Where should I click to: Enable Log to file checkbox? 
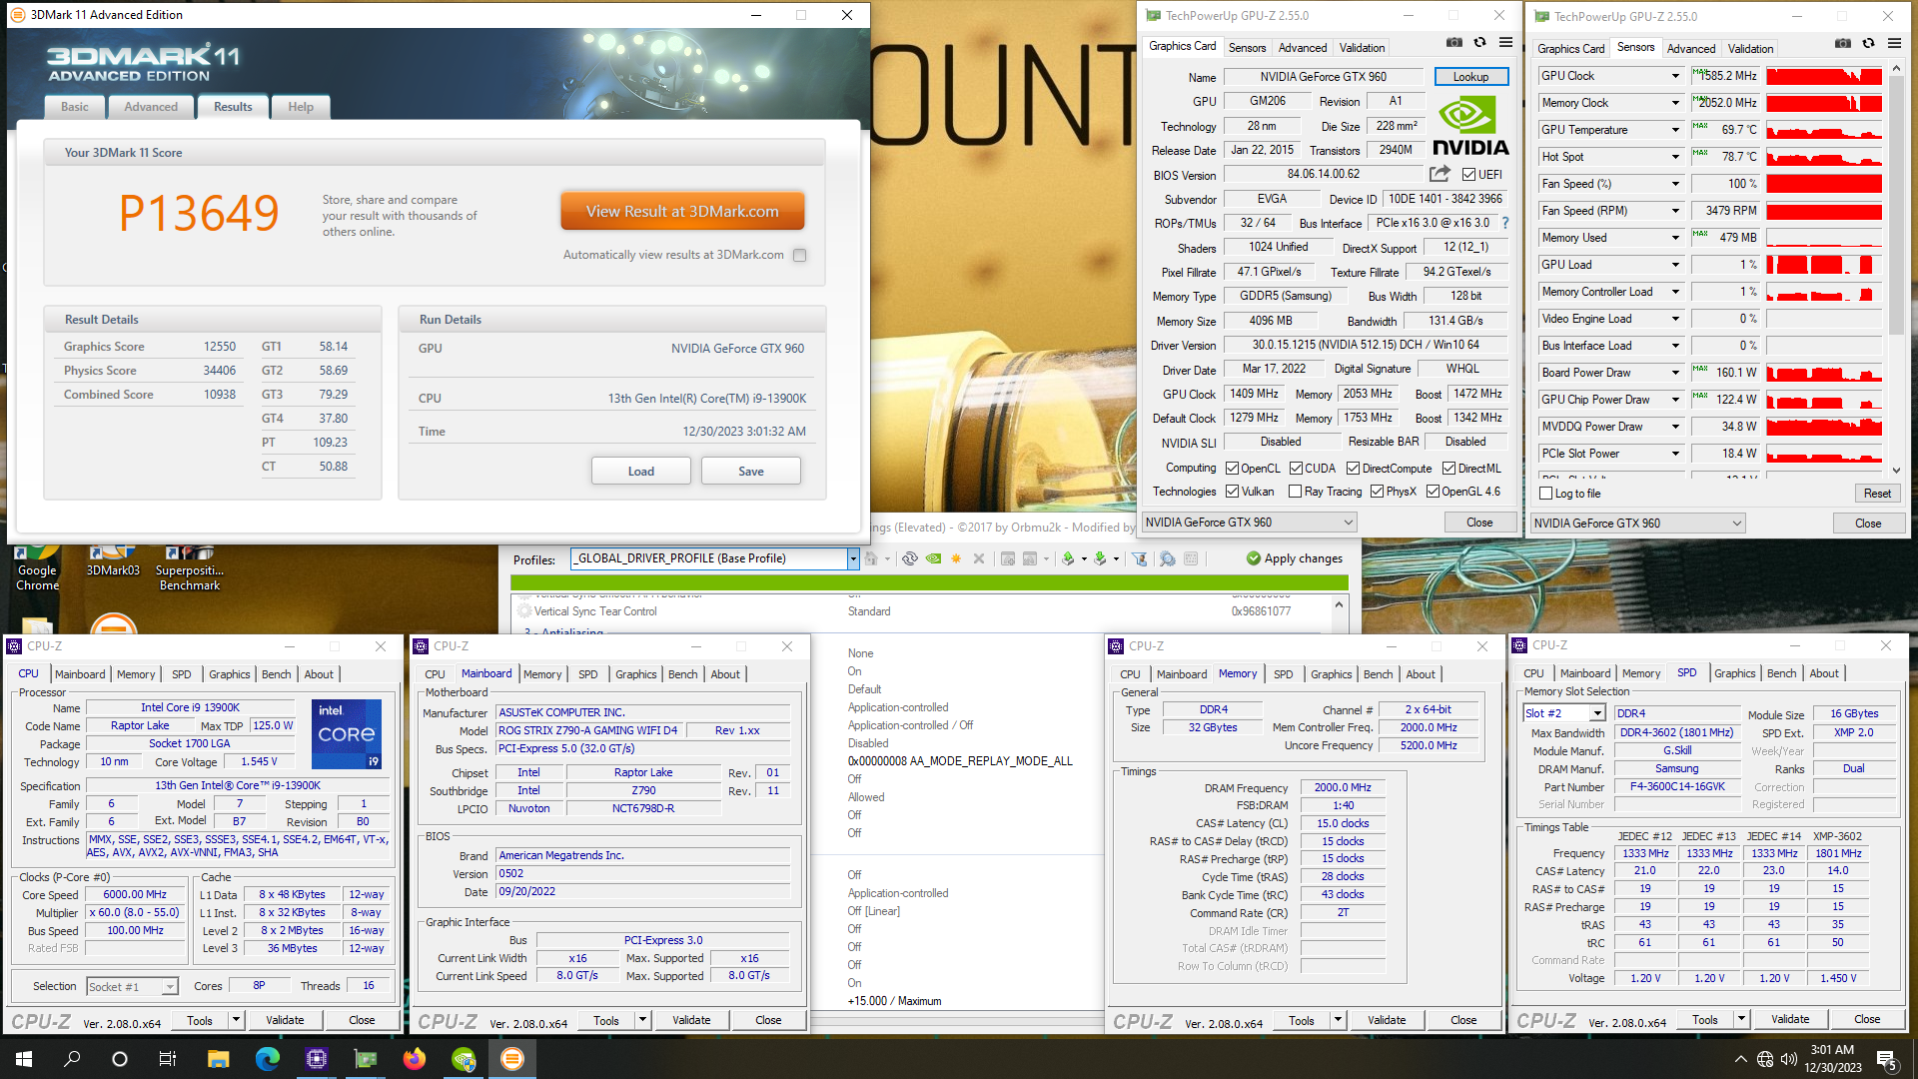[1546, 494]
